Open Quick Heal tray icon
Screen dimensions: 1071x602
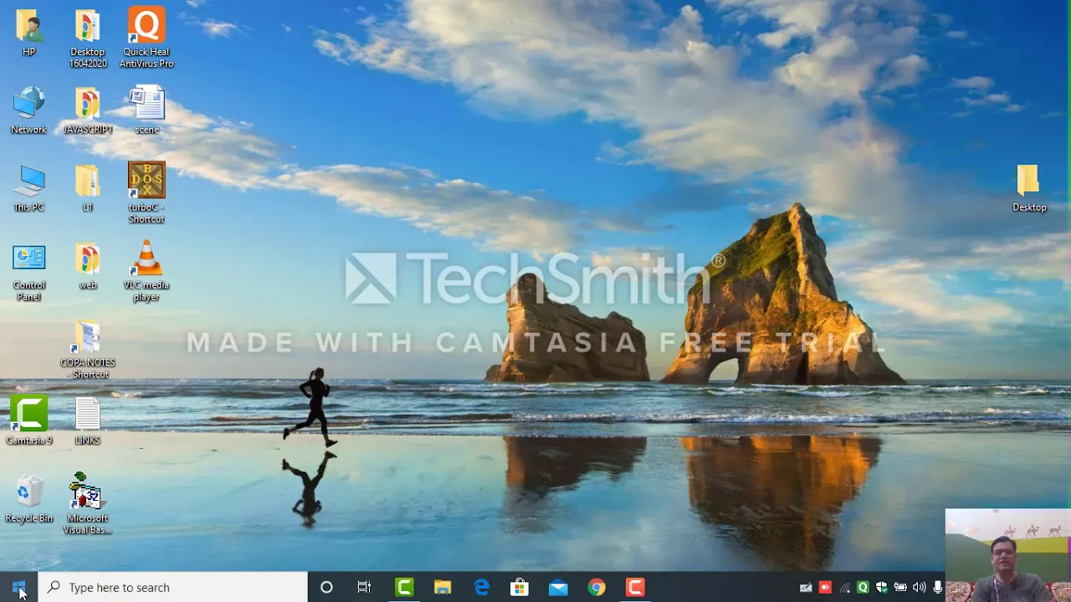coord(863,588)
